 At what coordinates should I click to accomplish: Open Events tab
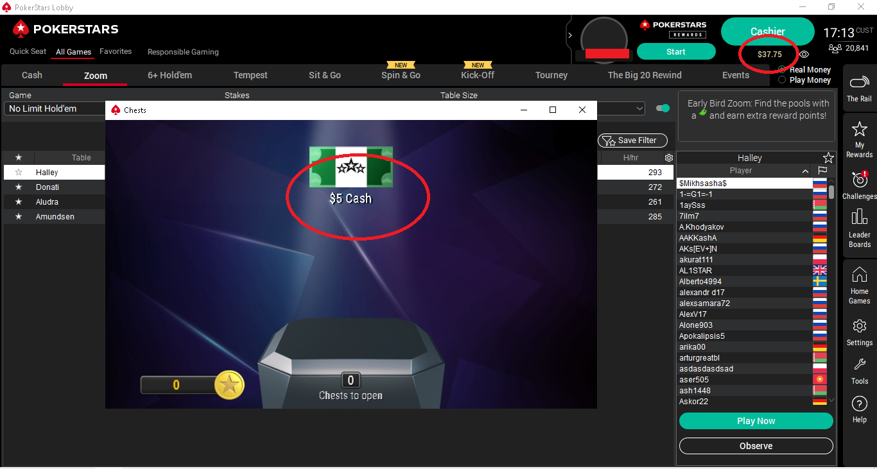(736, 75)
